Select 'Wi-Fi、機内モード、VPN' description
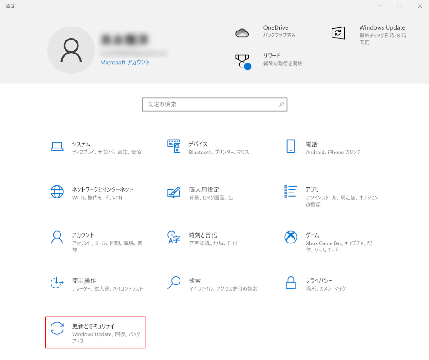 (x=97, y=198)
